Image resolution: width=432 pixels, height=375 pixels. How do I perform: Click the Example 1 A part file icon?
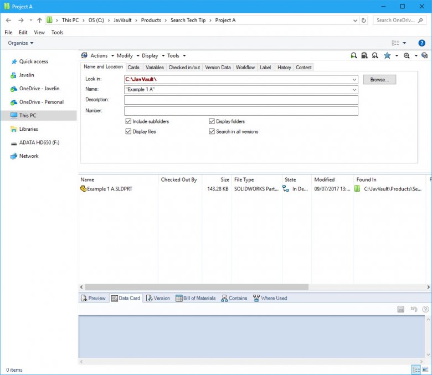tap(83, 188)
